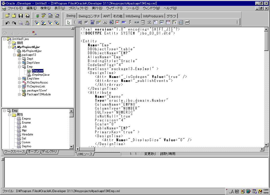The width and height of the screenshot is (270, 195).
Task: Click the Undo arrow icon
Action: tap(7, 23)
